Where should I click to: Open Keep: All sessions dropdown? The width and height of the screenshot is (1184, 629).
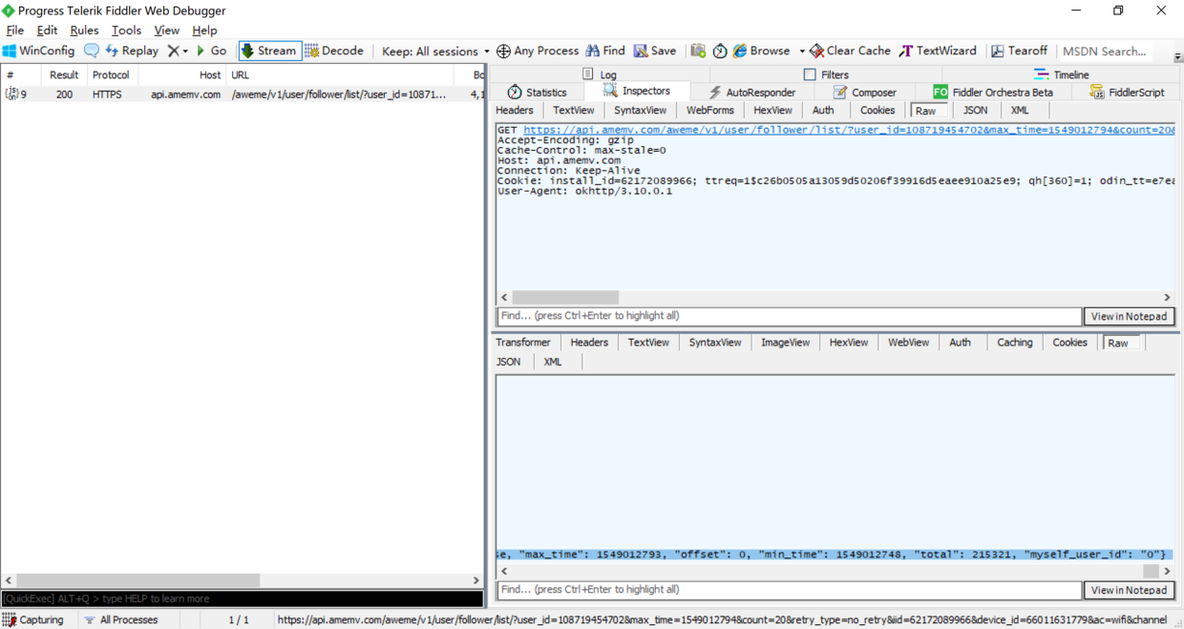click(x=435, y=51)
